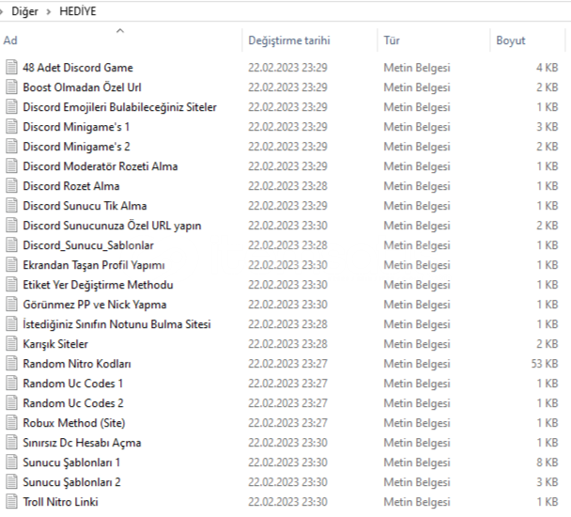
Task: Click the icon of İstediğiniz Sınıfın Notunu Bulma Sitesi
Action: (11, 324)
